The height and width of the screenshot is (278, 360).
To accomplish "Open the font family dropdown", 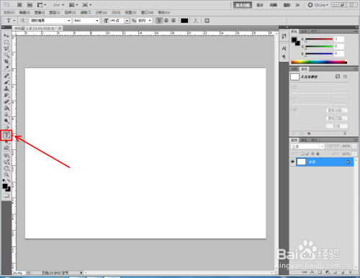I will (50, 21).
